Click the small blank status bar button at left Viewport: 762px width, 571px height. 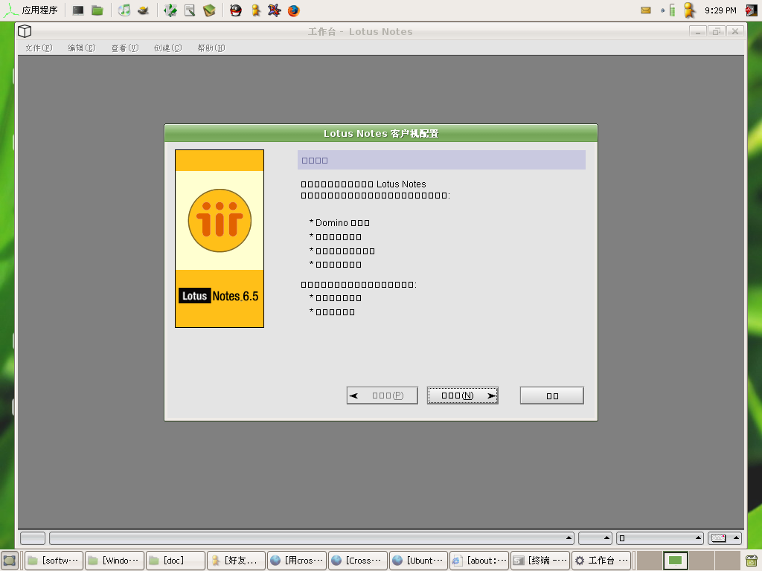click(x=33, y=538)
